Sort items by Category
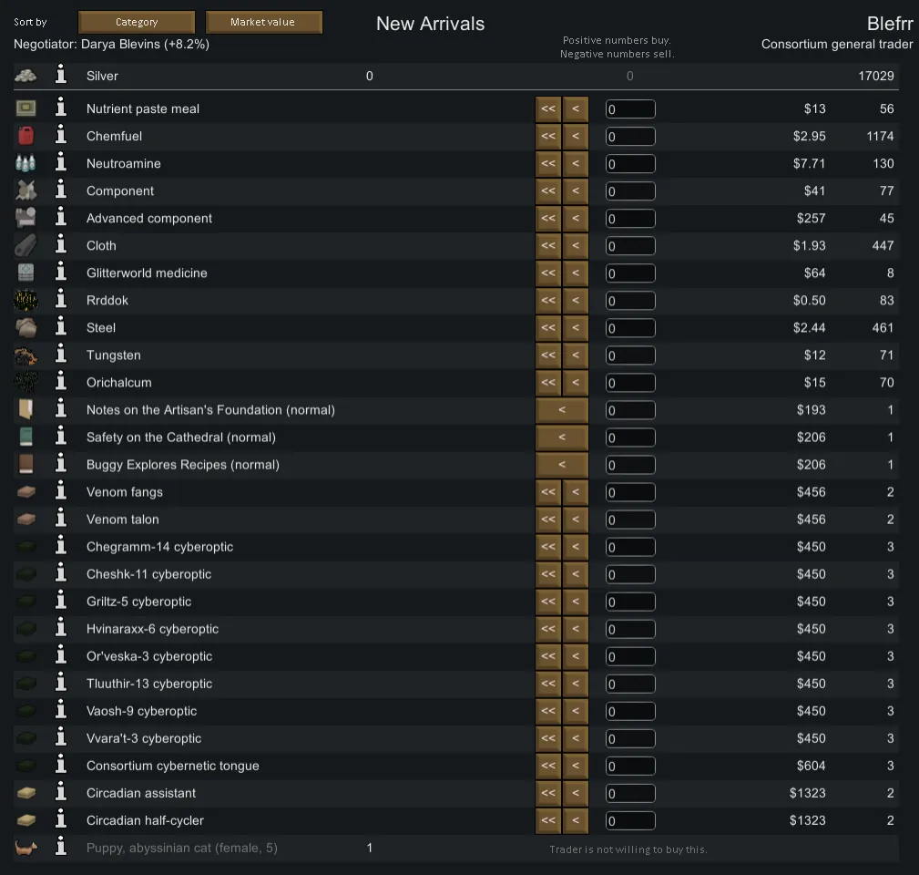Viewport: 919px width, 875px height. (137, 22)
